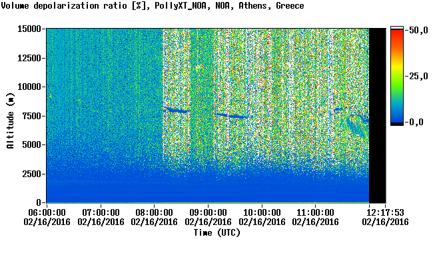This screenshot has height=259, width=443.
Task: Click the 5000 altitude tick label
Action: coord(31,145)
